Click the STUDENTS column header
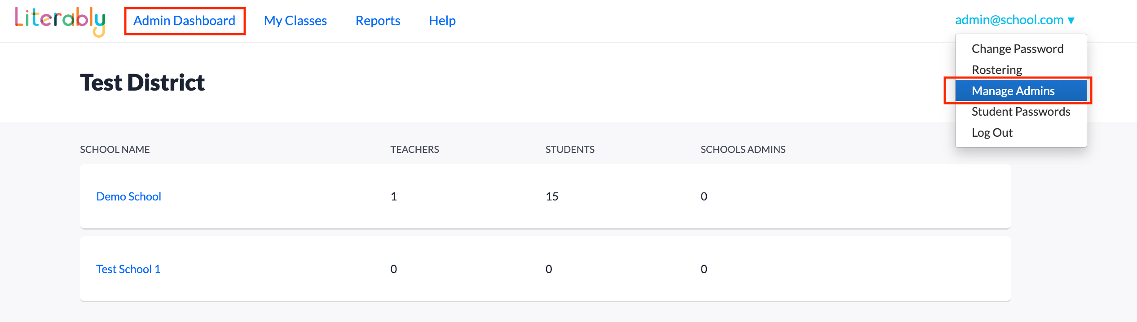Screen dimensions: 1137x322 [569, 149]
